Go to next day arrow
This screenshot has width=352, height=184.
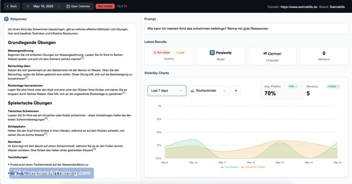pyautogui.click(x=59, y=6)
